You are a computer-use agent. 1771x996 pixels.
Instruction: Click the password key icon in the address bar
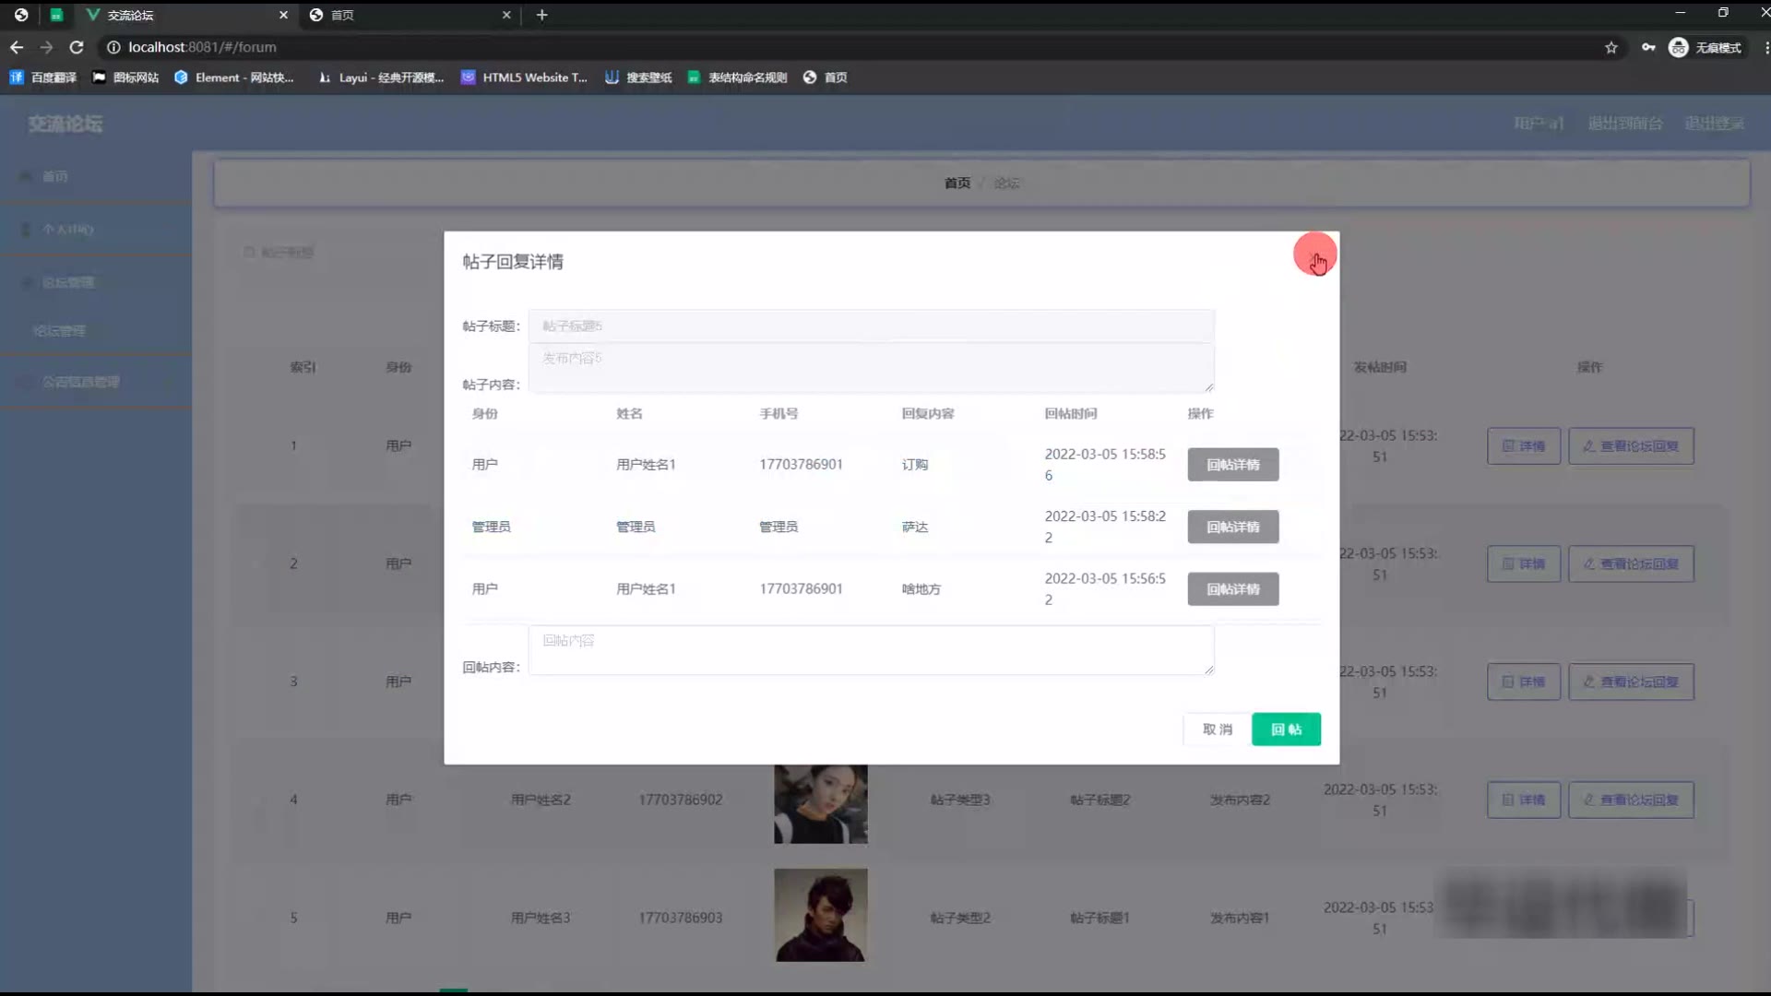[1647, 47]
